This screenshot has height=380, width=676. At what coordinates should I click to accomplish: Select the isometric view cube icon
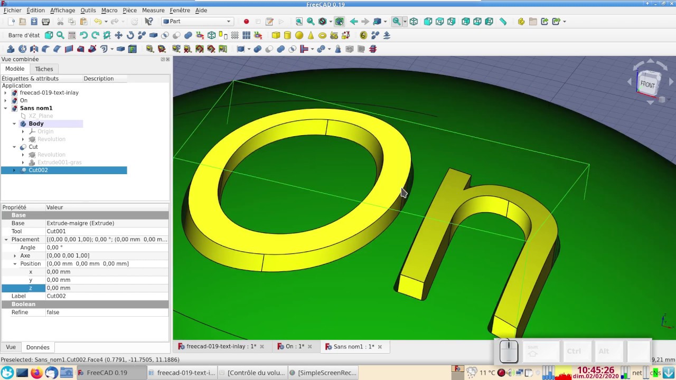point(414,22)
